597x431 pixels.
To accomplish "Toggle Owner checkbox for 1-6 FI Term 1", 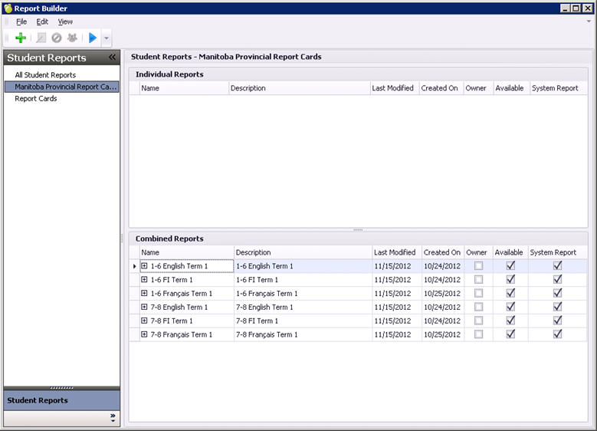I will tap(478, 280).
